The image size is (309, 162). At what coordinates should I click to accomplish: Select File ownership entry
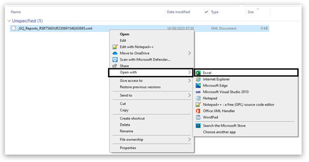[131, 139]
